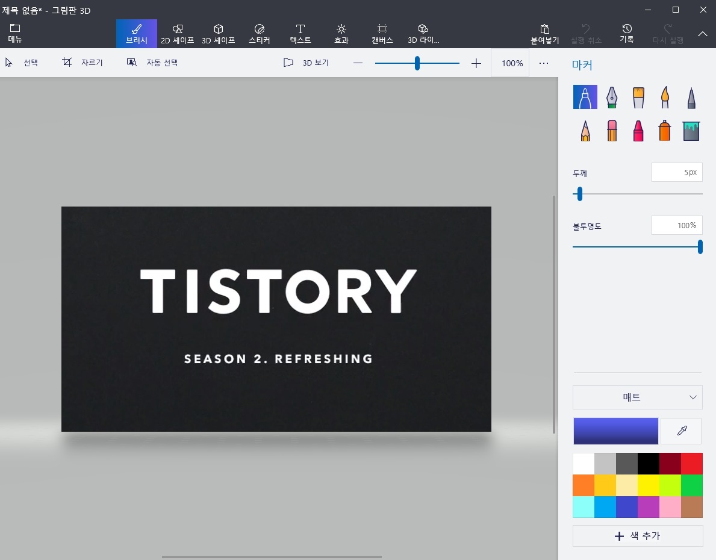Screen dimensions: 716x560
Task: Zoom in with the plus button
Action: pyautogui.click(x=476, y=63)
